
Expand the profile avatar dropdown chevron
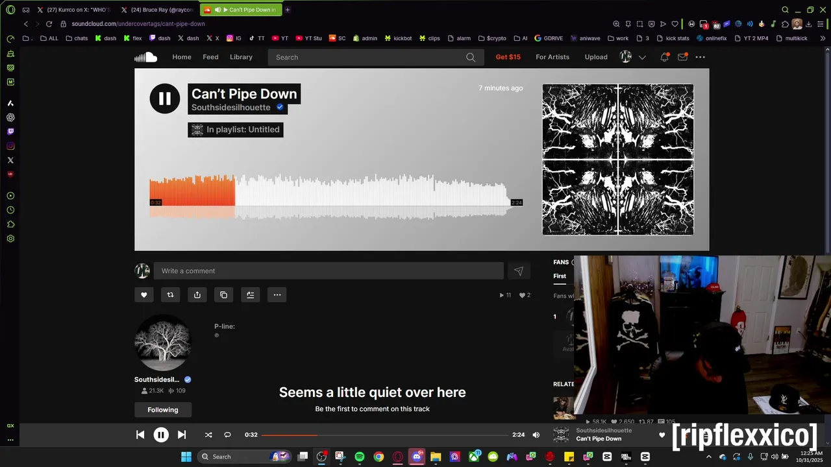[642, 57]
